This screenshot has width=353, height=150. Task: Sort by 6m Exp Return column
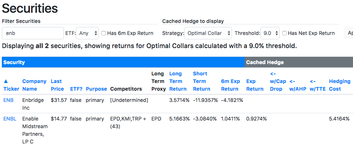pos(230,85)
